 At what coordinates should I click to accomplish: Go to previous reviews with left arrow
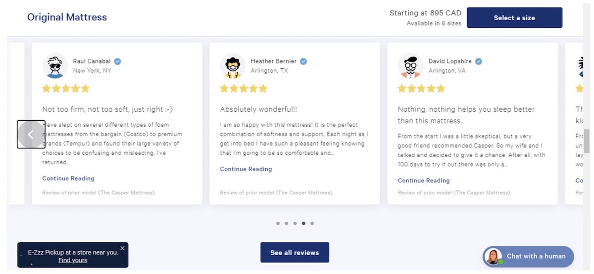tap(31, 135)
